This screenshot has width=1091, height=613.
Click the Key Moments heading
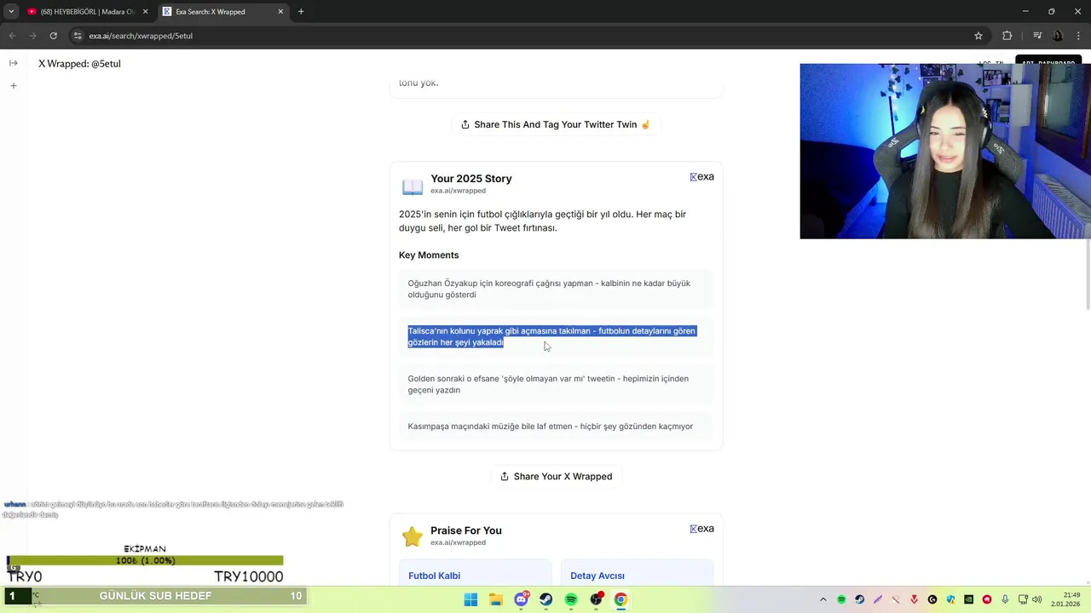(429, 255)
